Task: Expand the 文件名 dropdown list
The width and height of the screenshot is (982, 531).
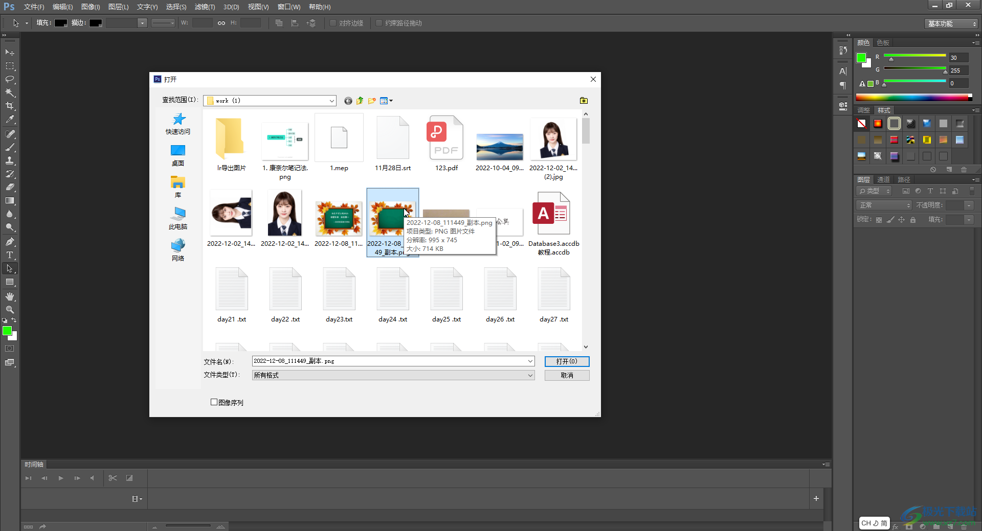Action: pyautogui.click(x=530, y=361)
